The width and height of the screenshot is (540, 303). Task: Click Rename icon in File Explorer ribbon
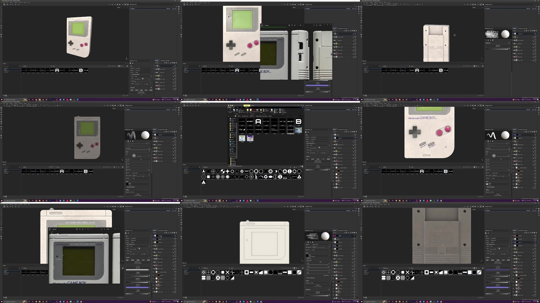257,110
